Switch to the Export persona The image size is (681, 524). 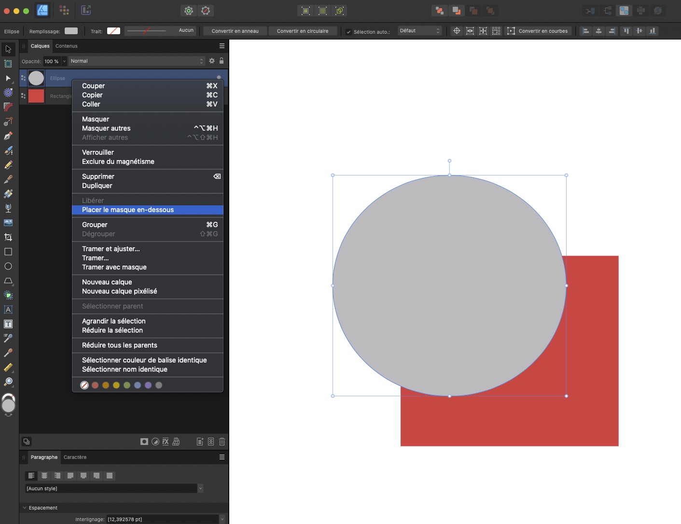pos(86,10)
